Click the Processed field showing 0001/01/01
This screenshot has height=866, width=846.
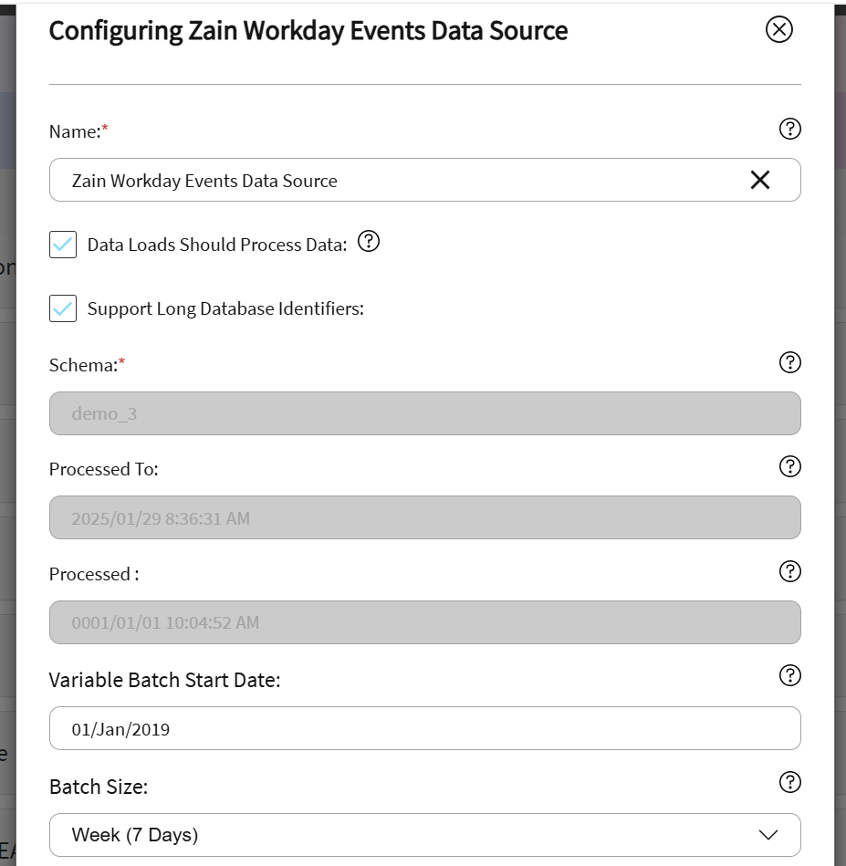[424, 622]
